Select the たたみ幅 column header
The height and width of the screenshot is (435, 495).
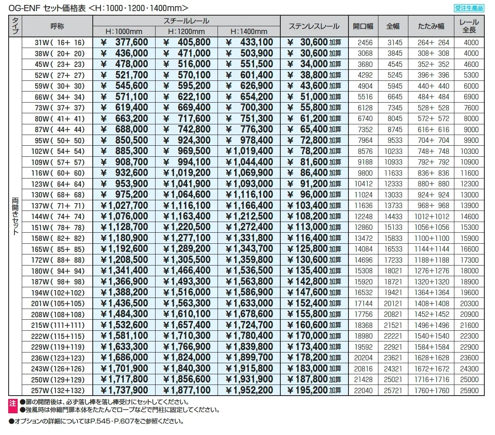[x=431, y=26]
